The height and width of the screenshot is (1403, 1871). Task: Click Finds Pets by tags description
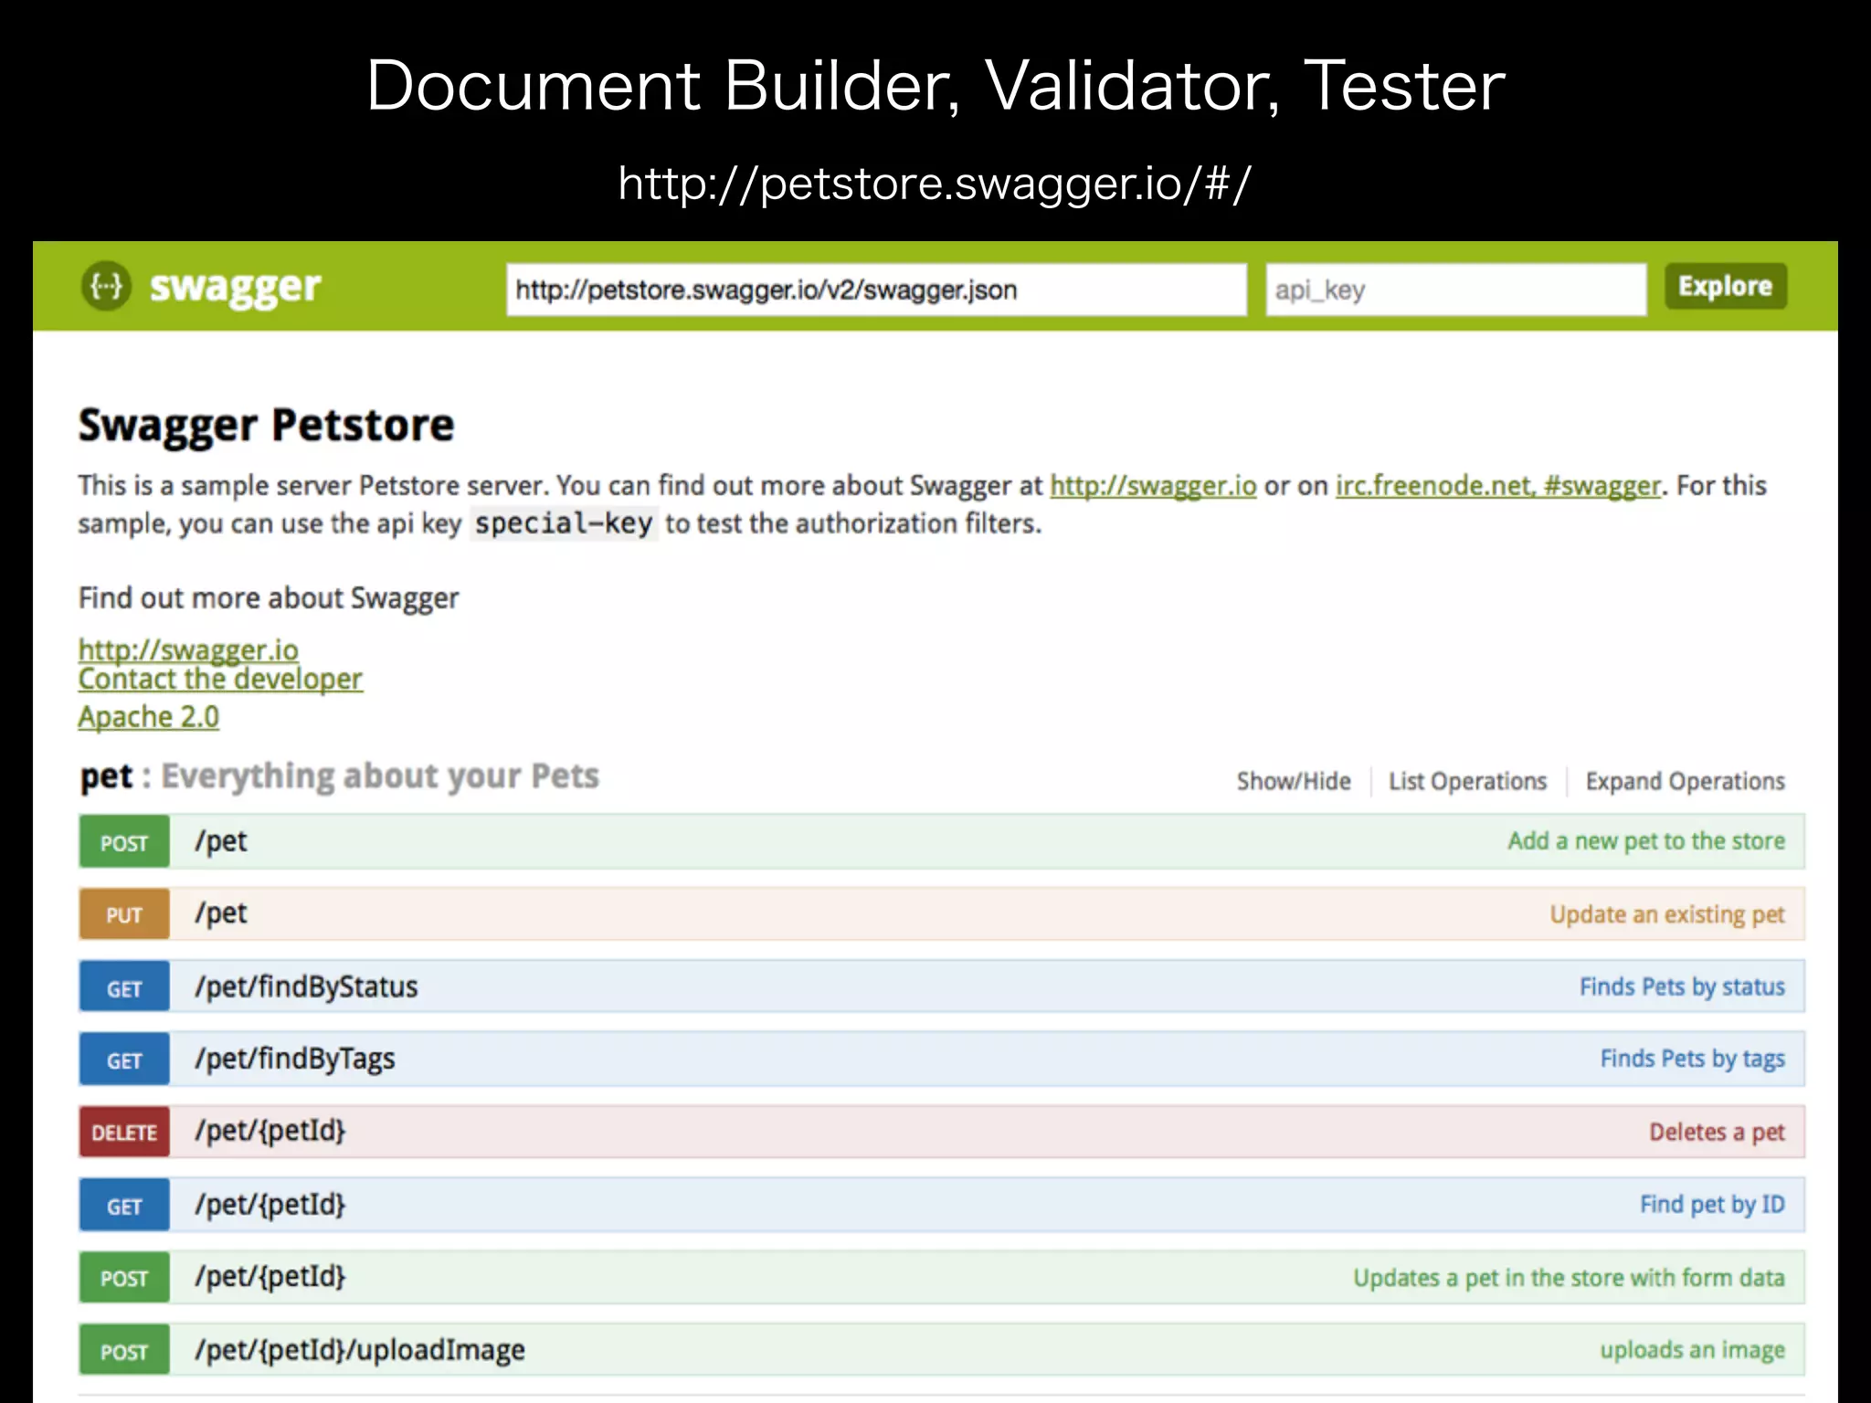(x=1692, y=1060)
